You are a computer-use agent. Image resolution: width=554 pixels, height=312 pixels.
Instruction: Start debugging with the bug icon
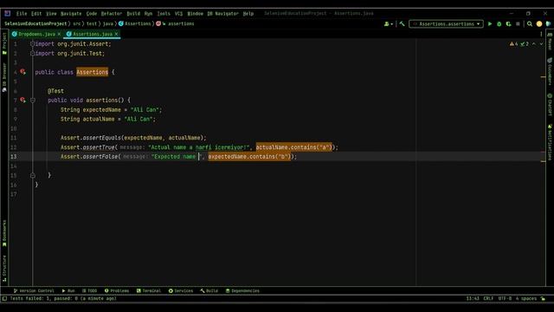[x=499, y=24]
